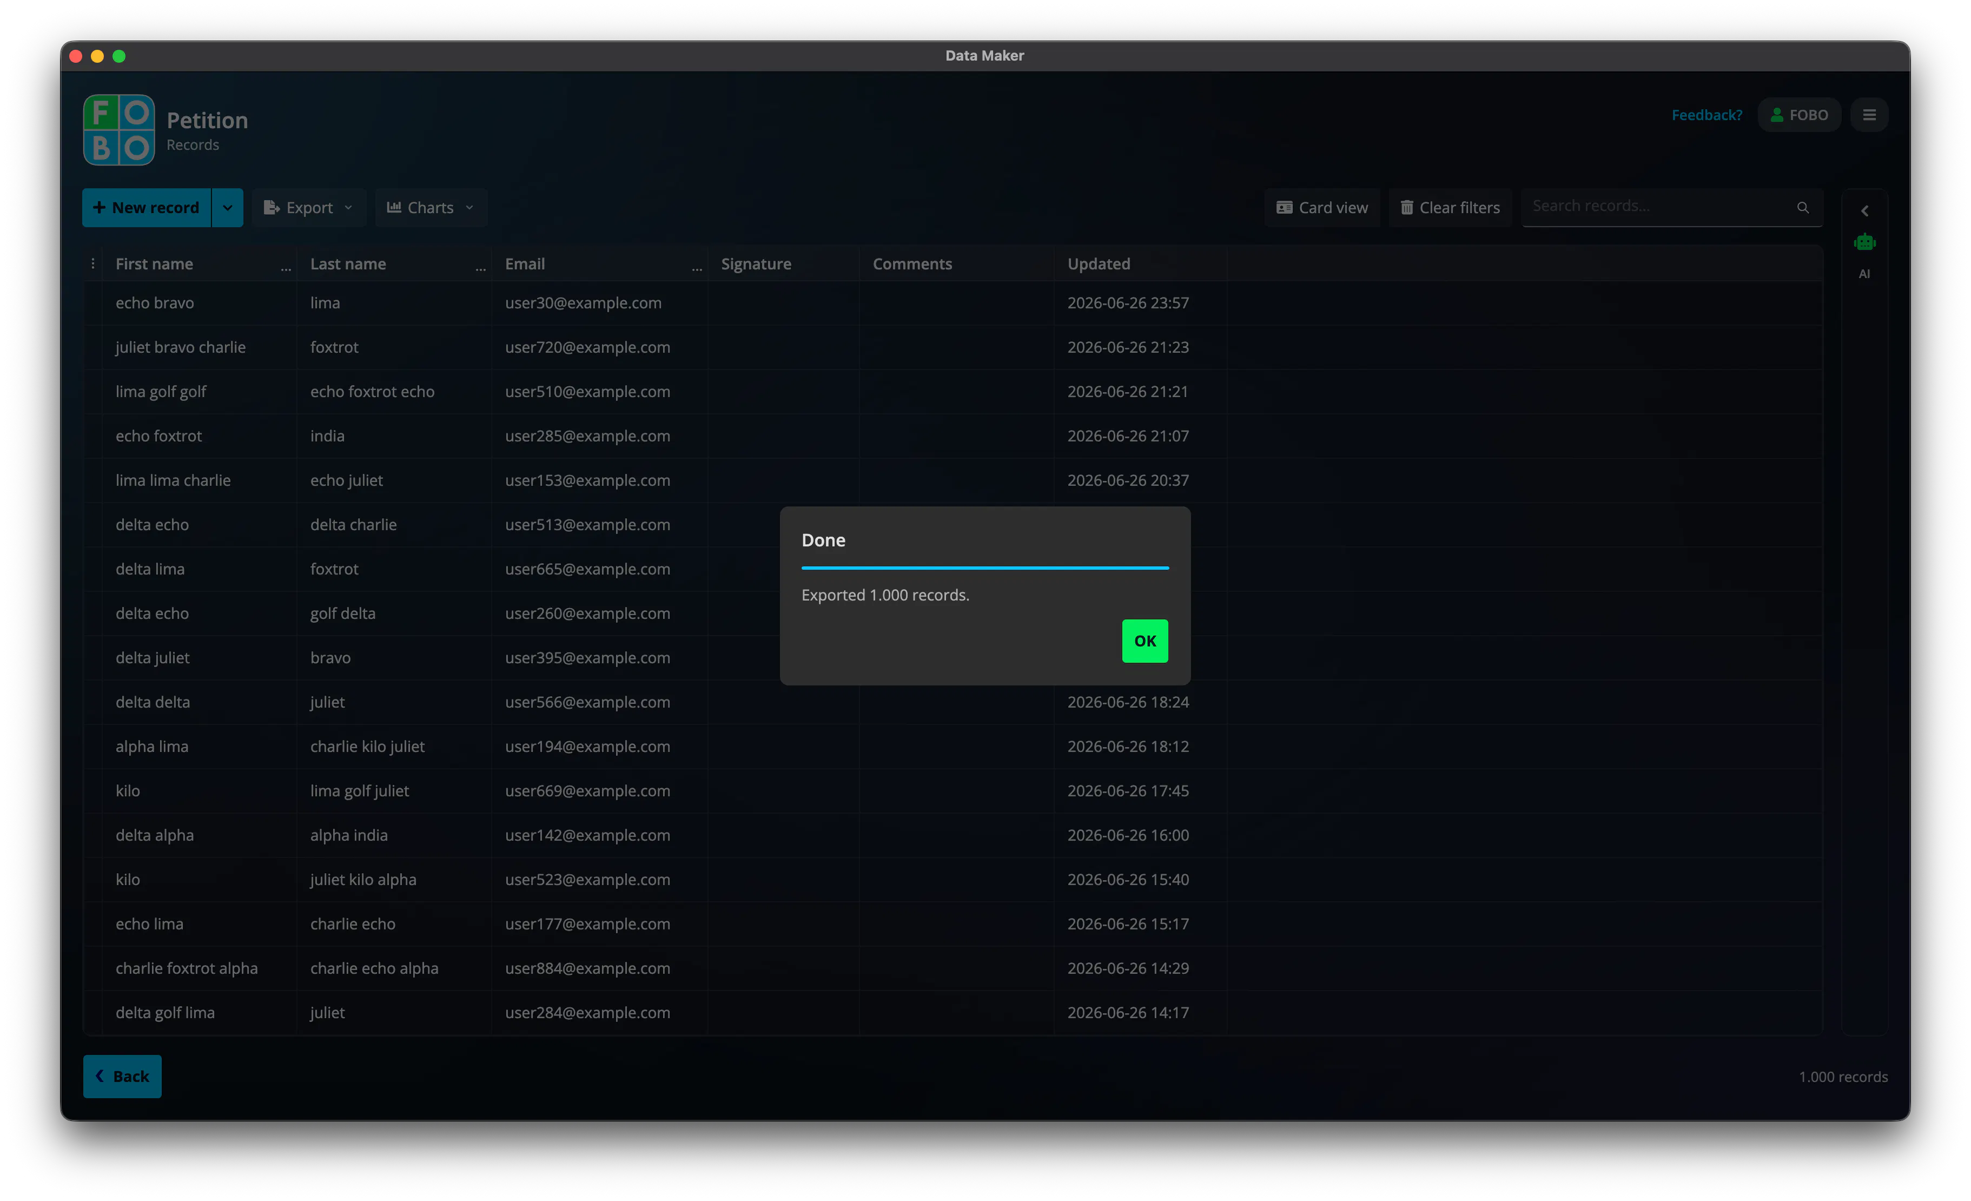The height and width of the screenshot is (1201, 1971).
Task: Click Clear filters button
Action: [x=1450, y=208]
